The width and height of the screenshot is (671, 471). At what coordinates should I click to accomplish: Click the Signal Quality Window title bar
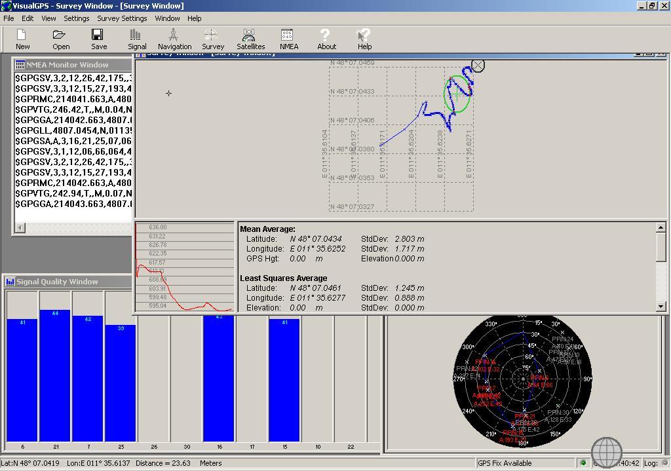[x=68, y=282]
